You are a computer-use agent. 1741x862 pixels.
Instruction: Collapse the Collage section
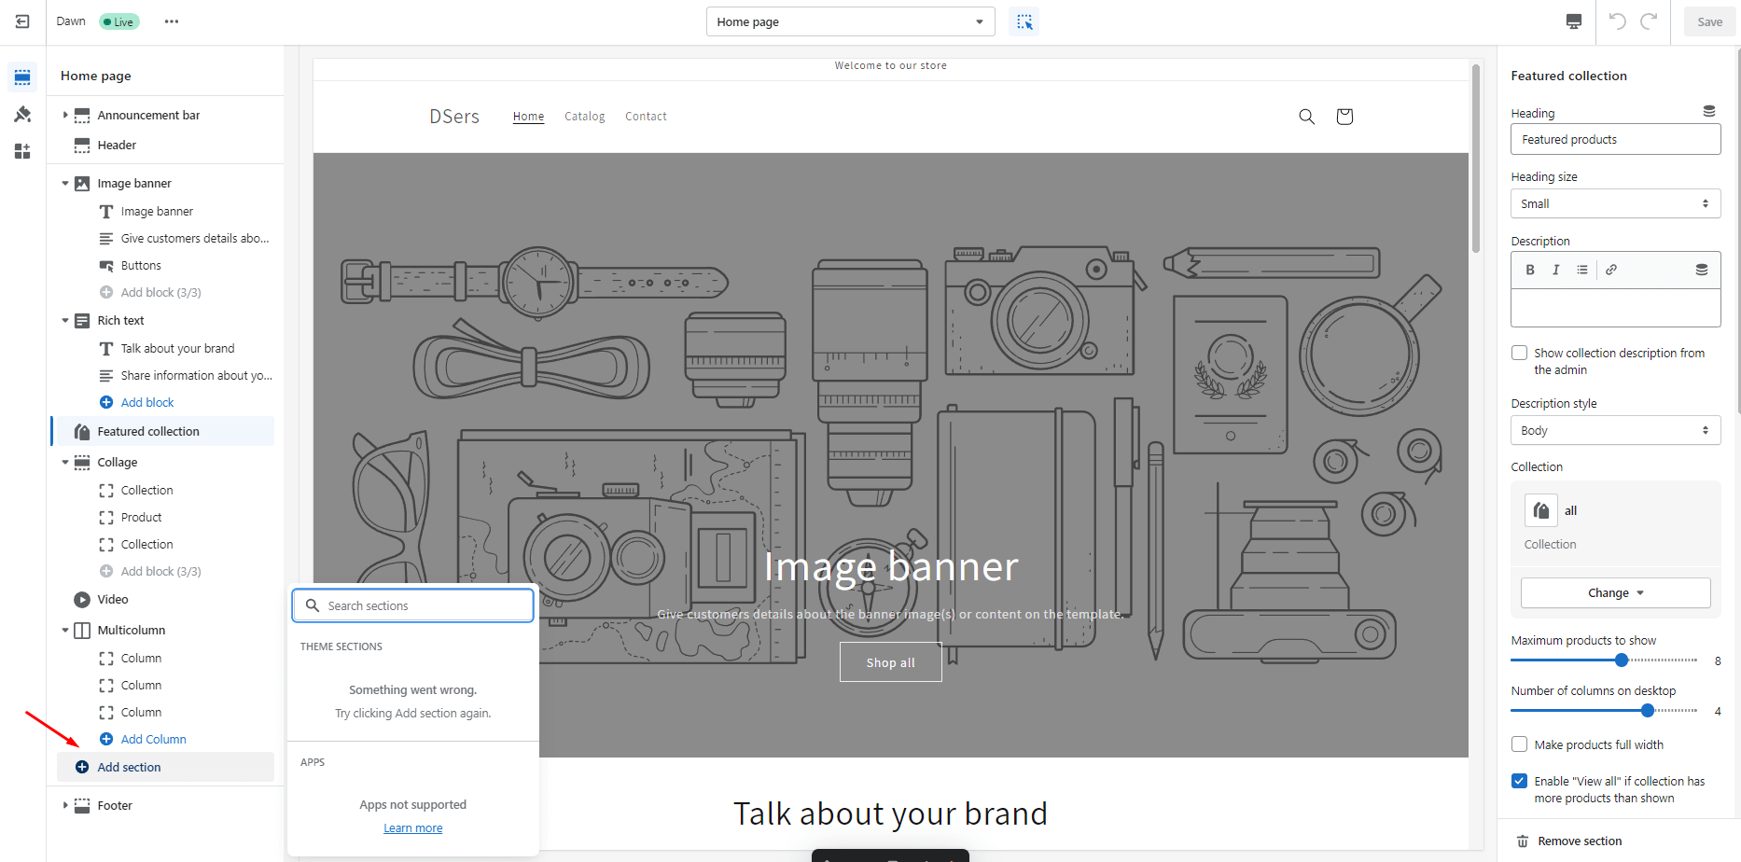click(x=65, y=462)
